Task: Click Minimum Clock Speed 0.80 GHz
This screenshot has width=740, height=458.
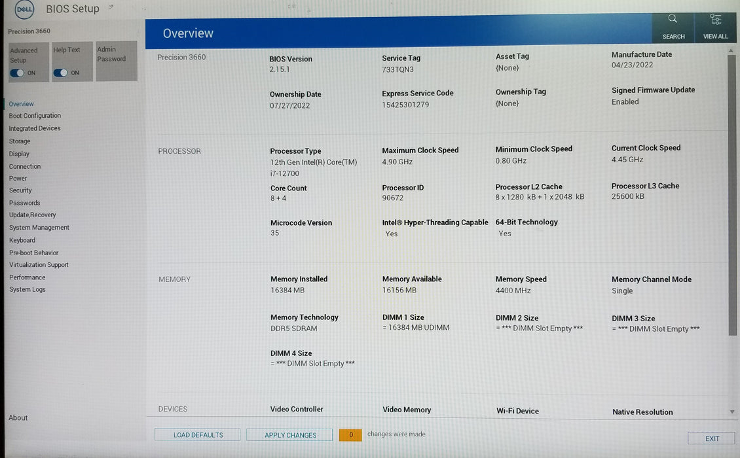Action: click(511, 161)
